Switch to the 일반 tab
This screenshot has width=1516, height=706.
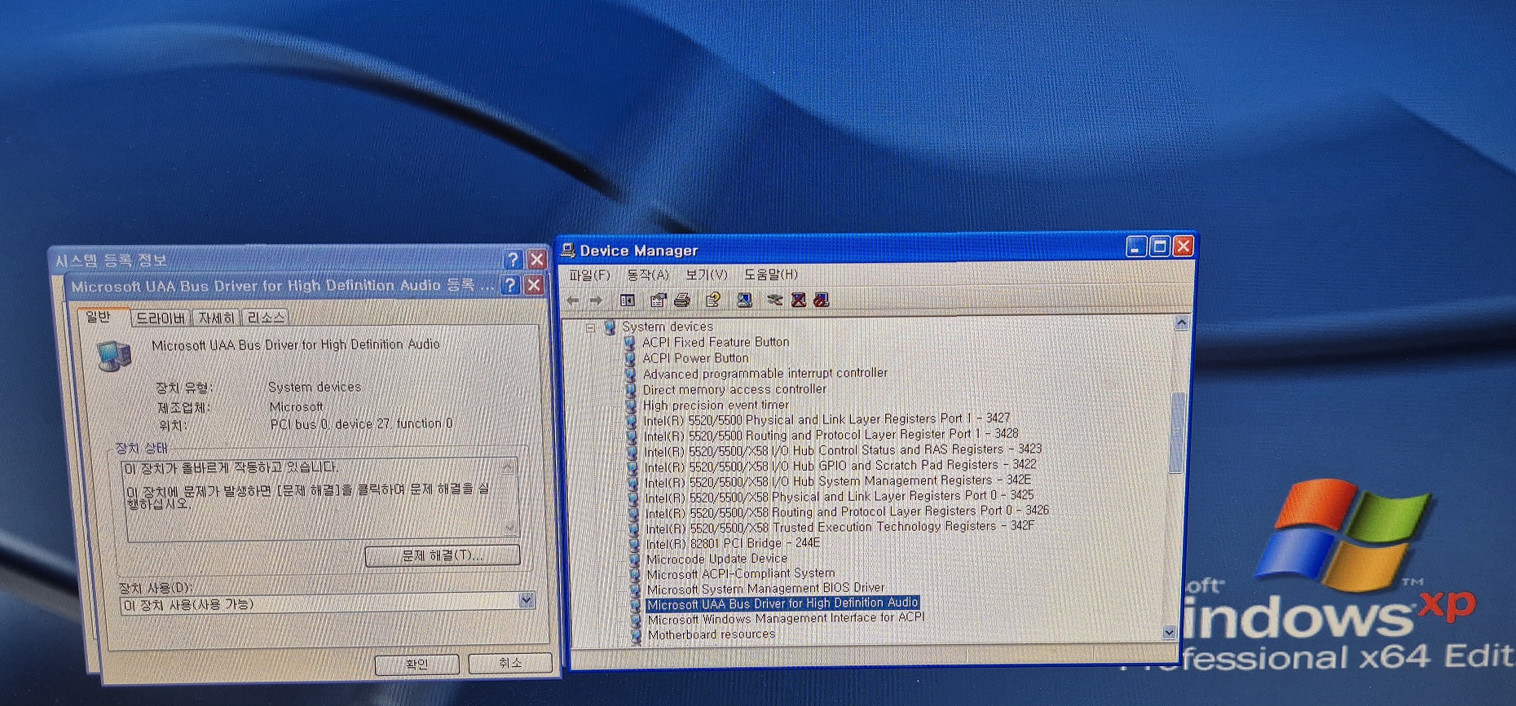pyautogui.click(x=99, y=317)
